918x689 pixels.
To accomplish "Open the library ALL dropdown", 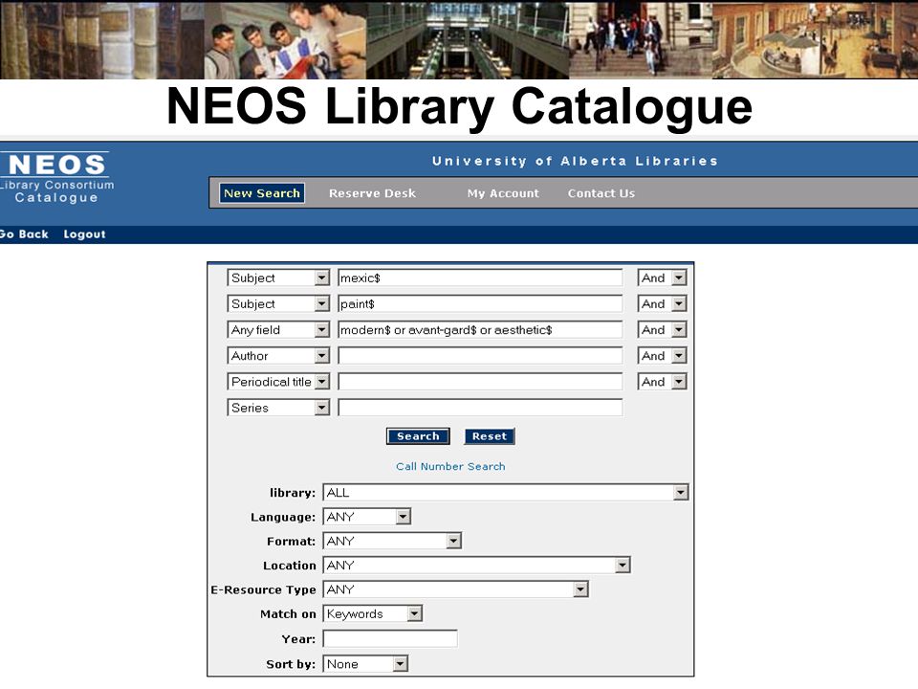I will [x=506, y=493].
